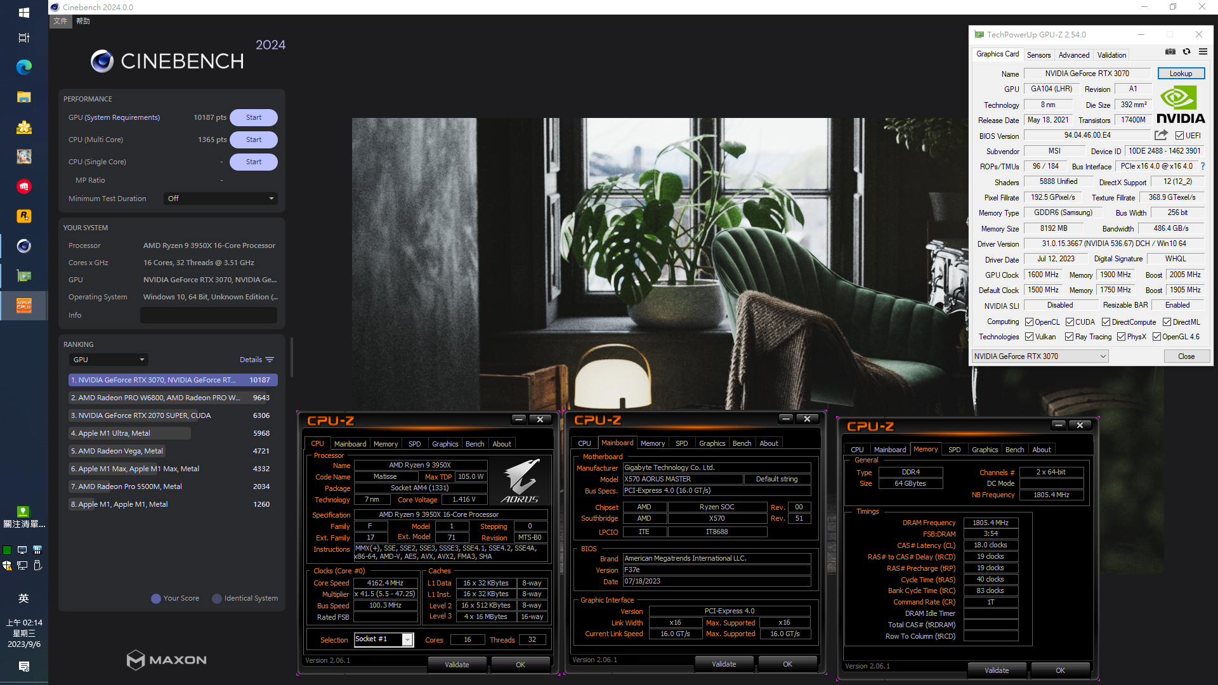
Task: Open the Bench tab in the first CPU-Z window
Action: (x=475, y=444)
